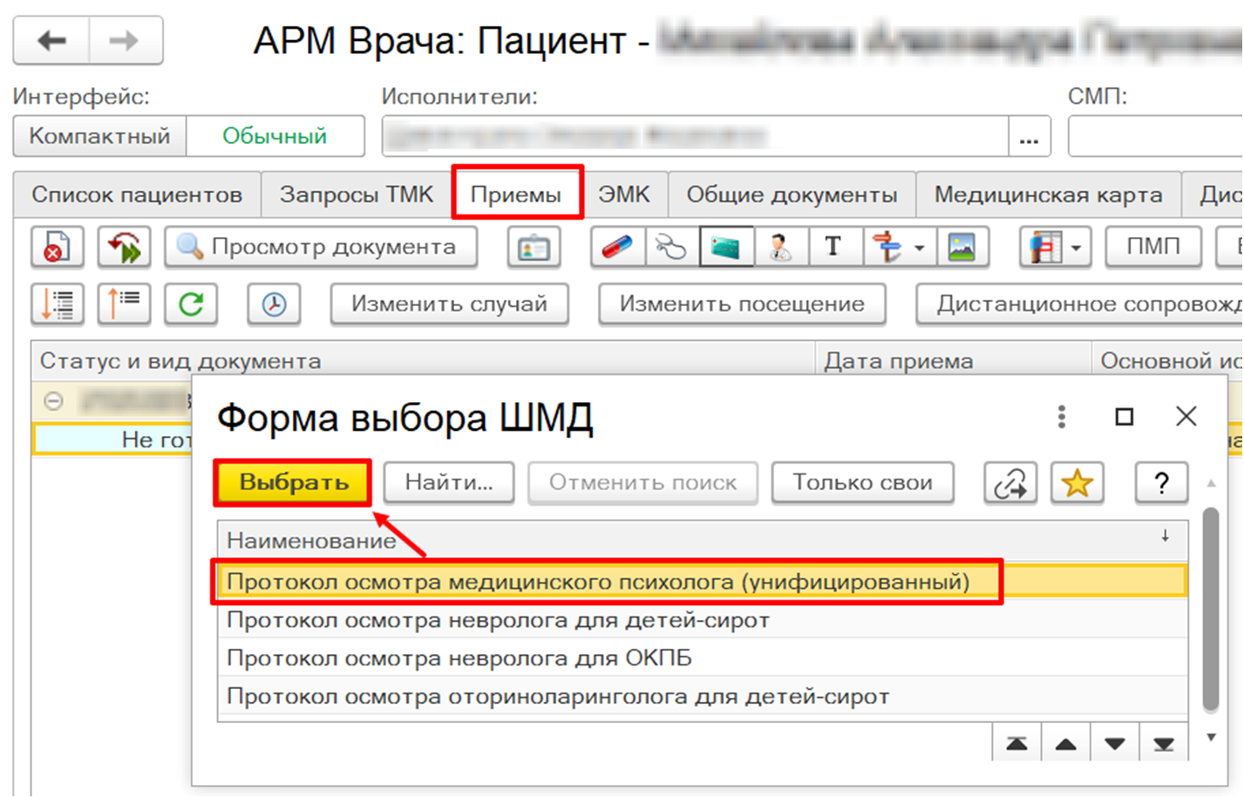This screenshot has width=1244, height=798.
Task: Collapse the document group row in the table
Action: click(x=53, y=401)
